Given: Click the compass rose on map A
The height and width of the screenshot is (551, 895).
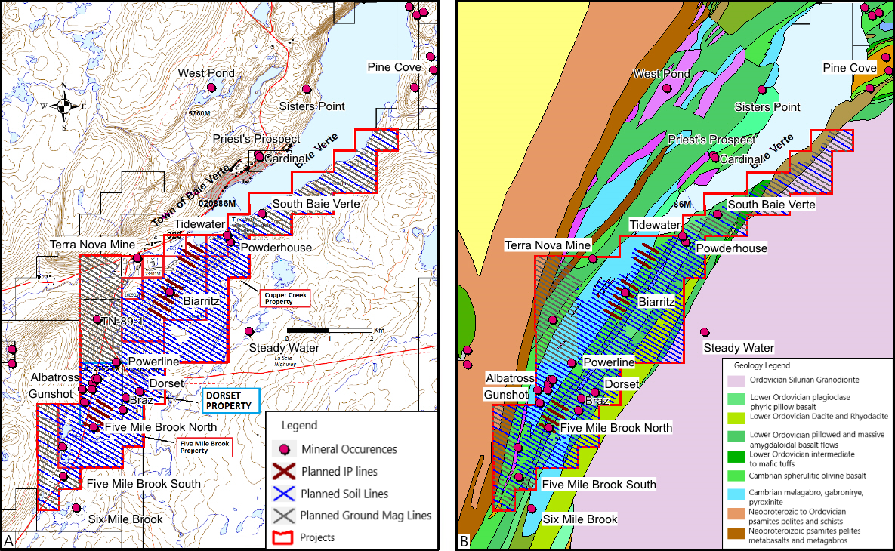Looking at the screenshot, I should point(64,106).
